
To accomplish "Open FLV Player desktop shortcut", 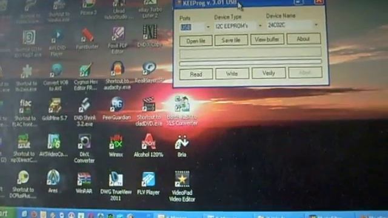I will [148, 183].
